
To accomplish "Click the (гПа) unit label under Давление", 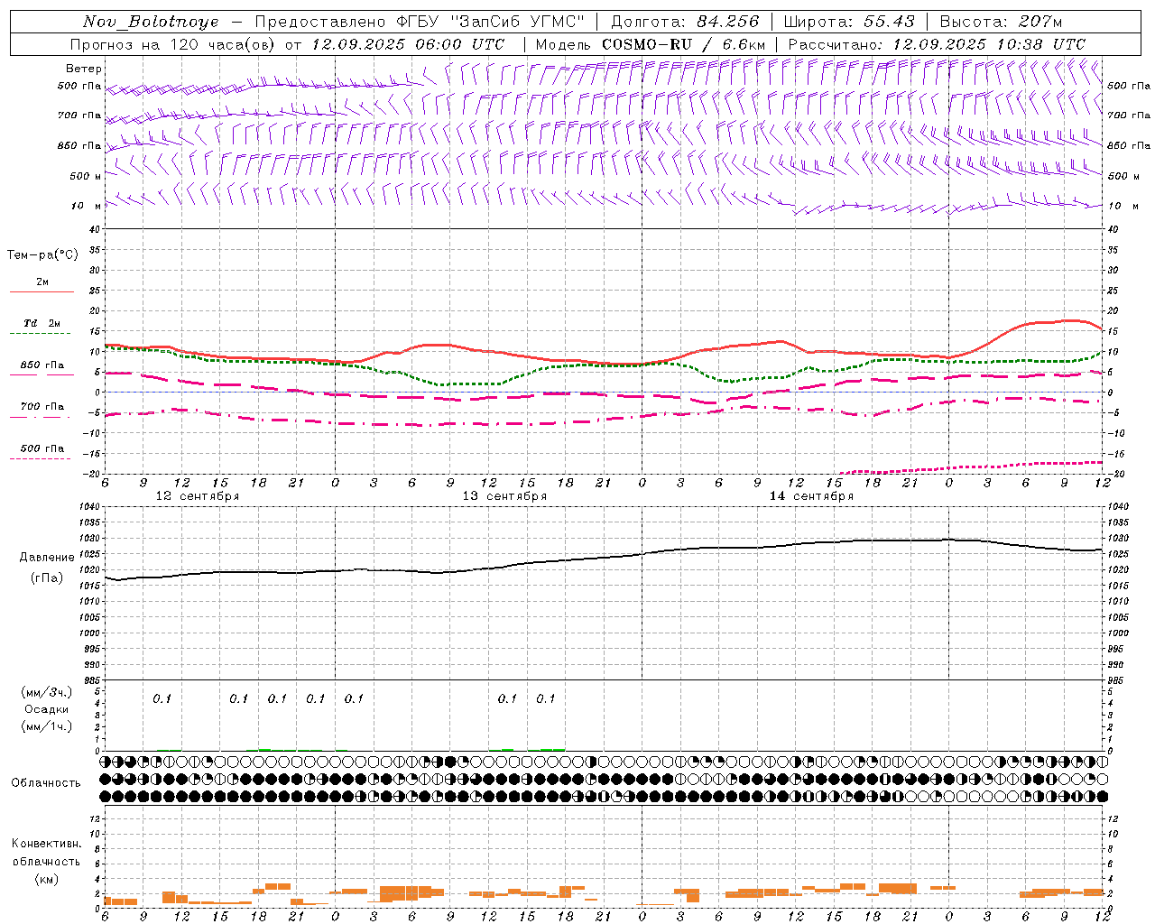I will [x=47, y=577].
